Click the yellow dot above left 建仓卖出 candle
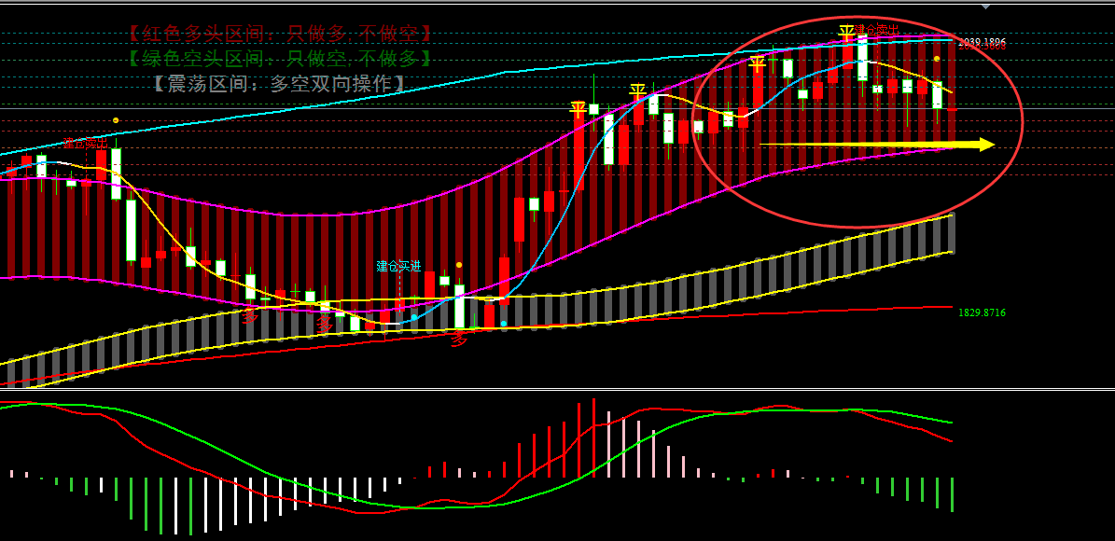1115x541 pixels. click(x=116, y=120)
